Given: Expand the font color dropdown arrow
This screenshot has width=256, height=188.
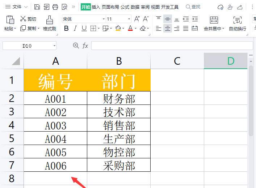Looking at the screenshot, I should coord(135,28).
